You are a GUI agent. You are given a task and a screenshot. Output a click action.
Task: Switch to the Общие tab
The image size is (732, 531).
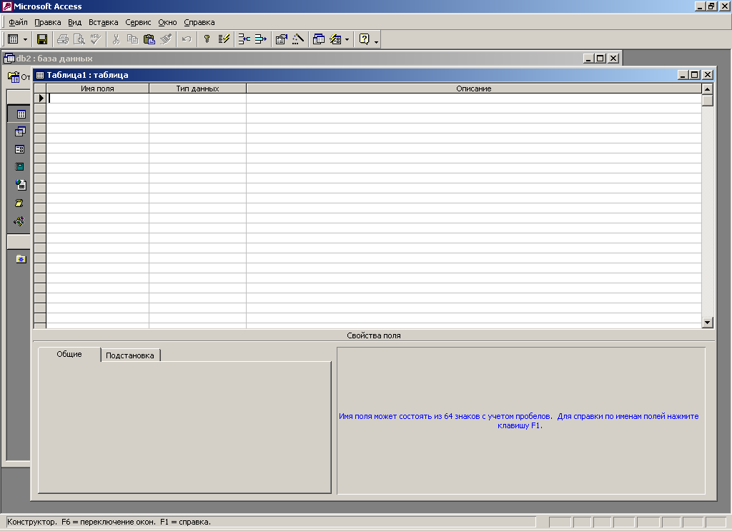coord(69,354)
